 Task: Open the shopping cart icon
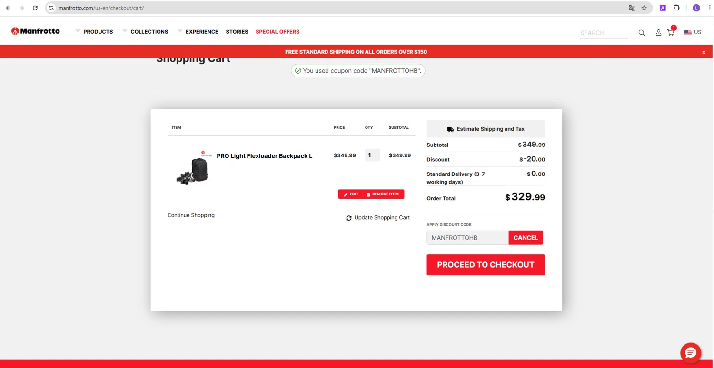click(x=671, y=32)
